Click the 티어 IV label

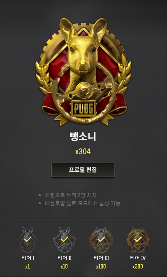tap(138, 258)
